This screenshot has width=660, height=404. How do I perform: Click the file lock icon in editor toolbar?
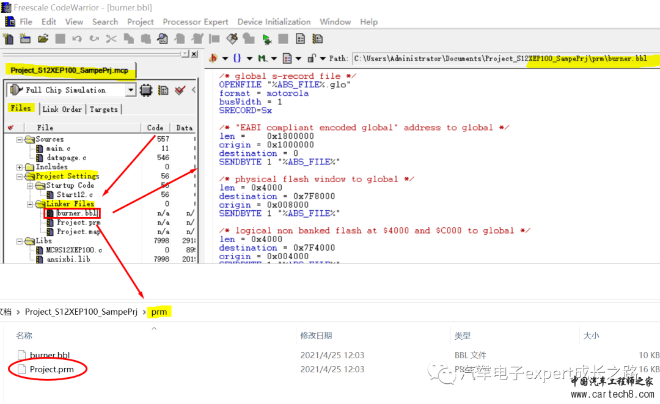[312, 58]
